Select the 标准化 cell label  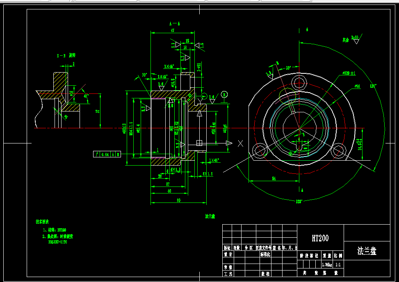tap(265, 254)
